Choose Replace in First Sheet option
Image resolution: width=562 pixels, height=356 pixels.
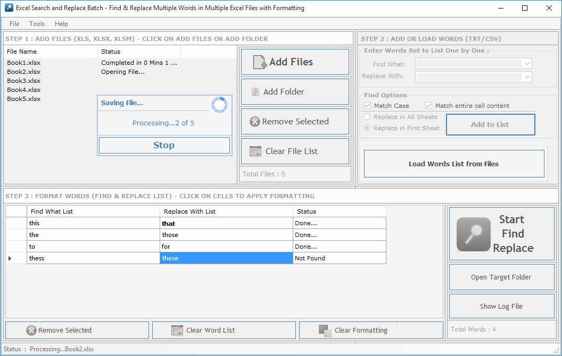click(367, 128)
